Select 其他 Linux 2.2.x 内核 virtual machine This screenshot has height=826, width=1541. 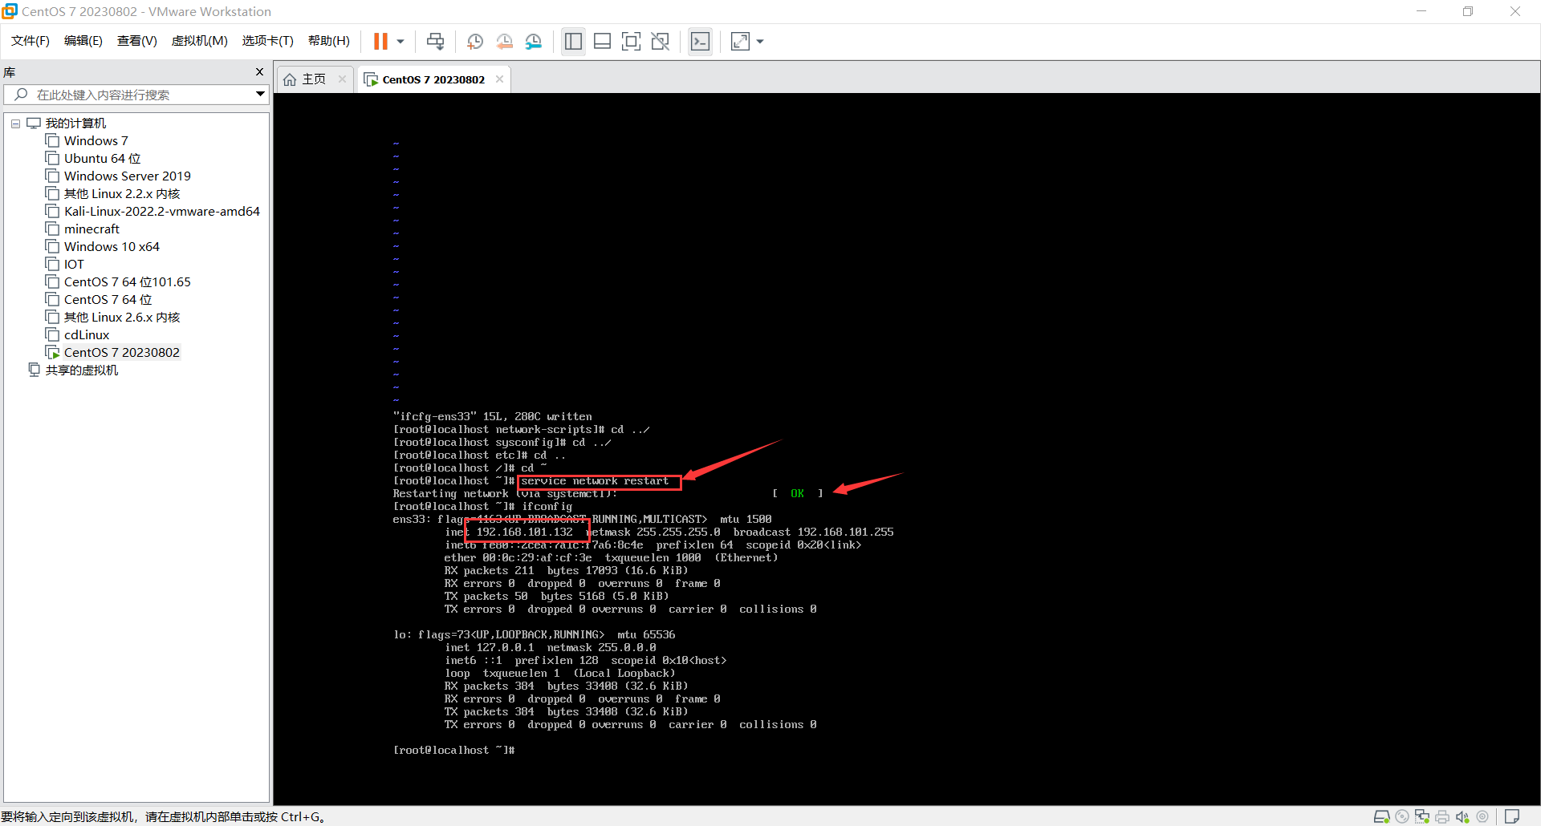(x=121, y=194)
